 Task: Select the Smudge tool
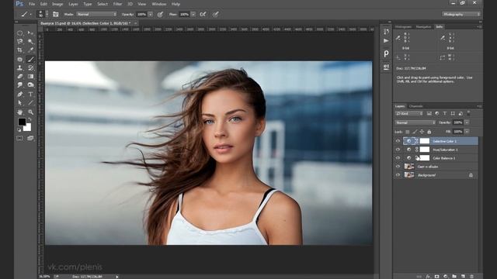[19, 84]
